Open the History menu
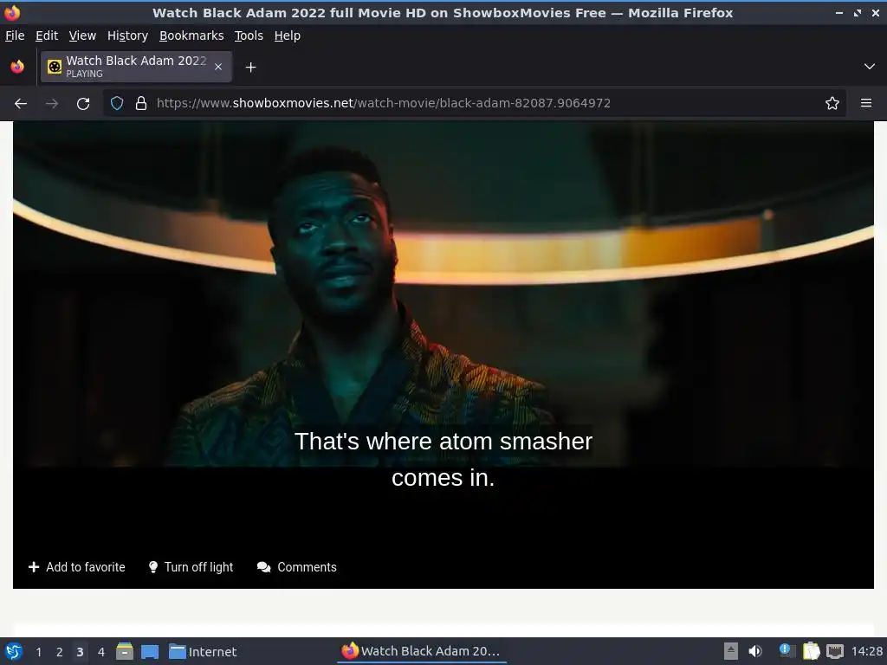The height and width of the screenshot is (665, 887). point(127,36)
